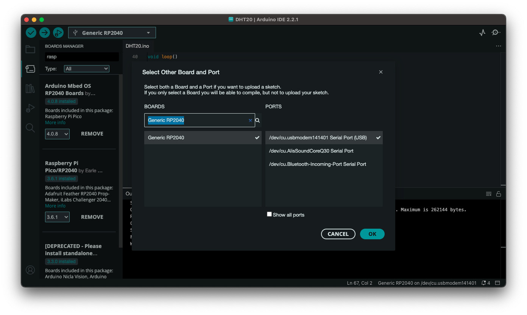Open the Serial Plotter icon
Image resolution: width=527 pixels, height=315 pixels.
482,33
